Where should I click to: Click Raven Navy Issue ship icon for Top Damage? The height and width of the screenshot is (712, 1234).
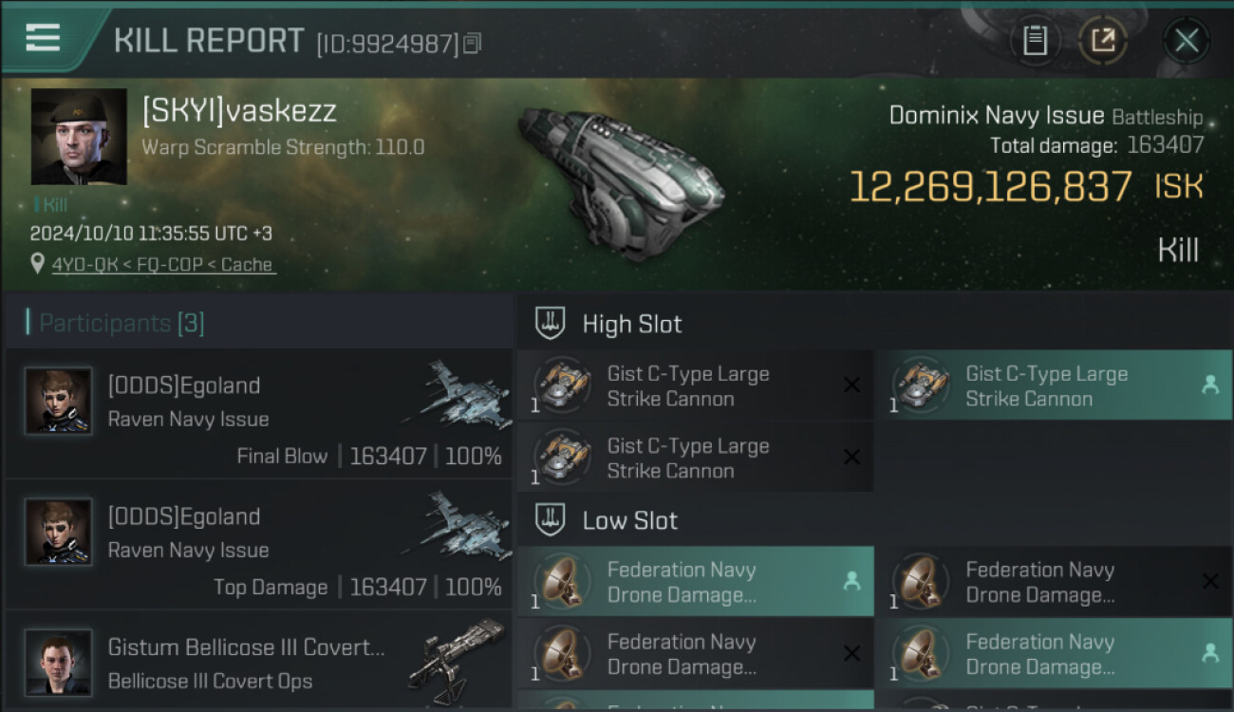tap(456, 523)
